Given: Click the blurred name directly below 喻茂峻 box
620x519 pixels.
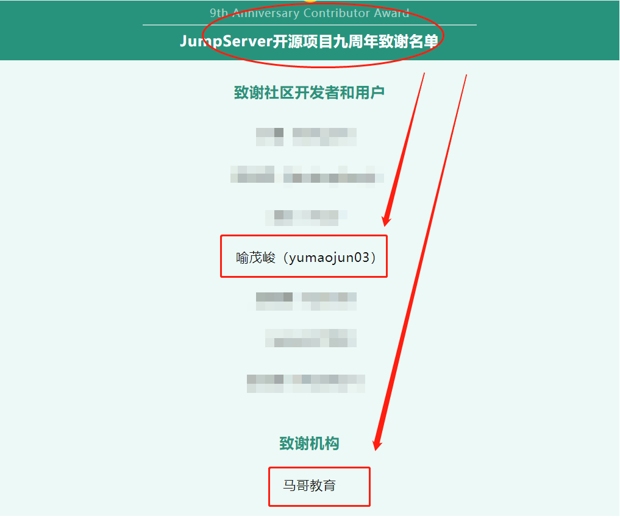Looking at the screenshot, I should click(x=306, y=302).
